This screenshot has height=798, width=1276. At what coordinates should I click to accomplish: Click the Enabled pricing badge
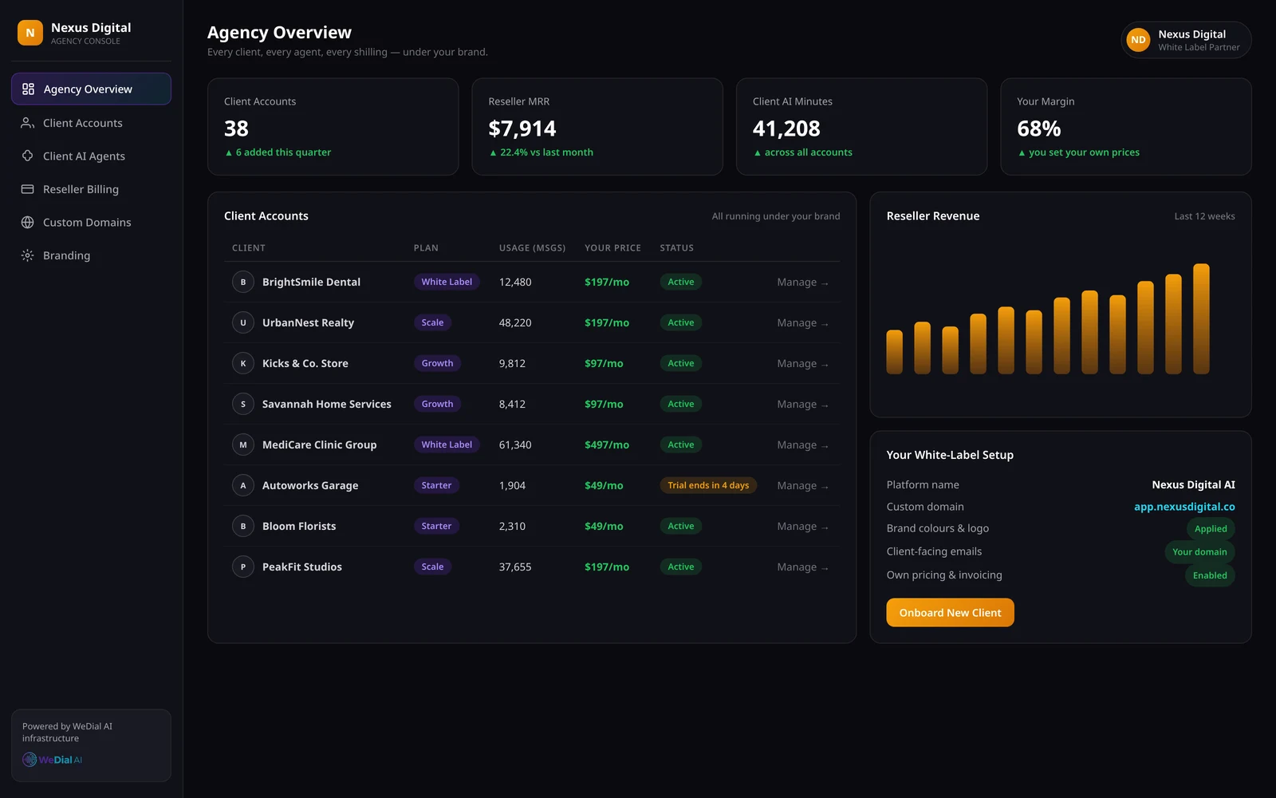pos(1210,575)
